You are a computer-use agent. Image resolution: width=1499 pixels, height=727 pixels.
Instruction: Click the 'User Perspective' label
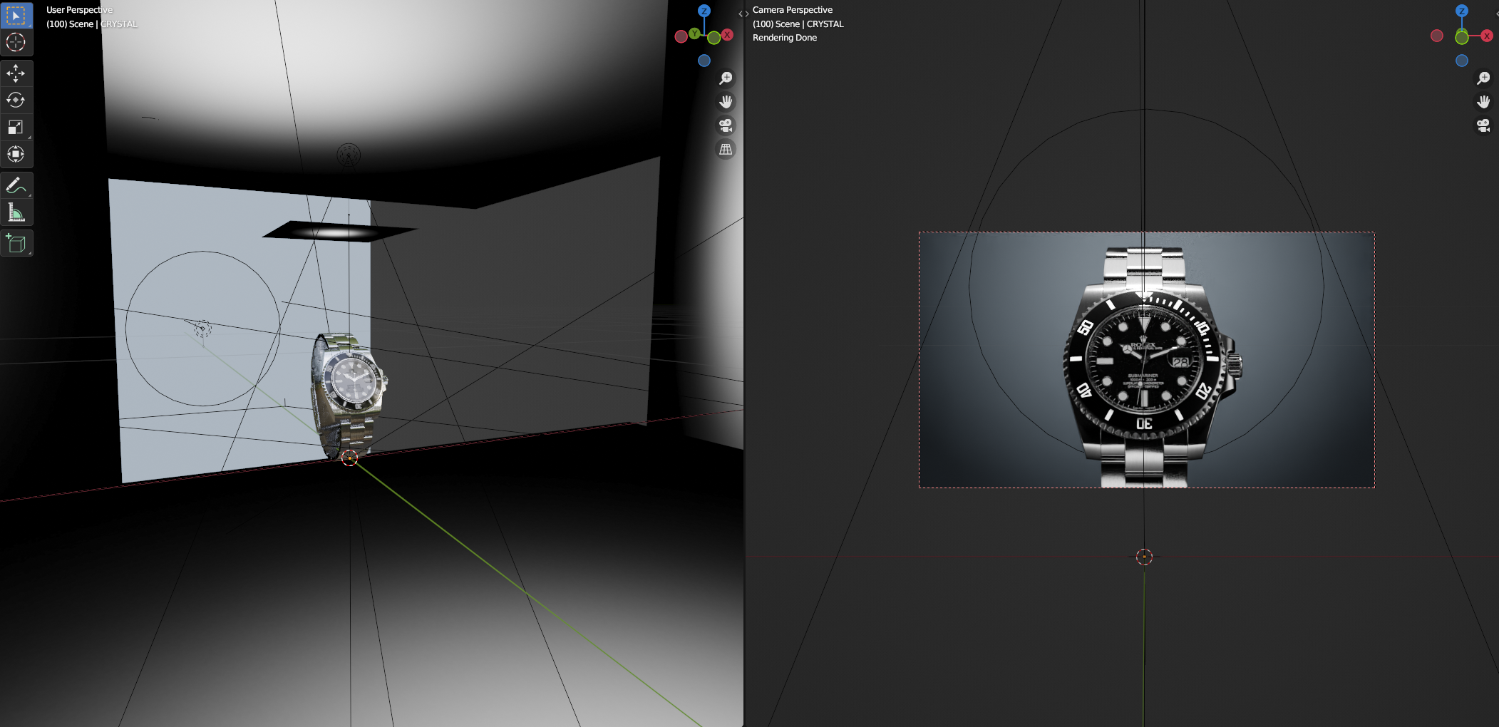[x=79, y=10]
